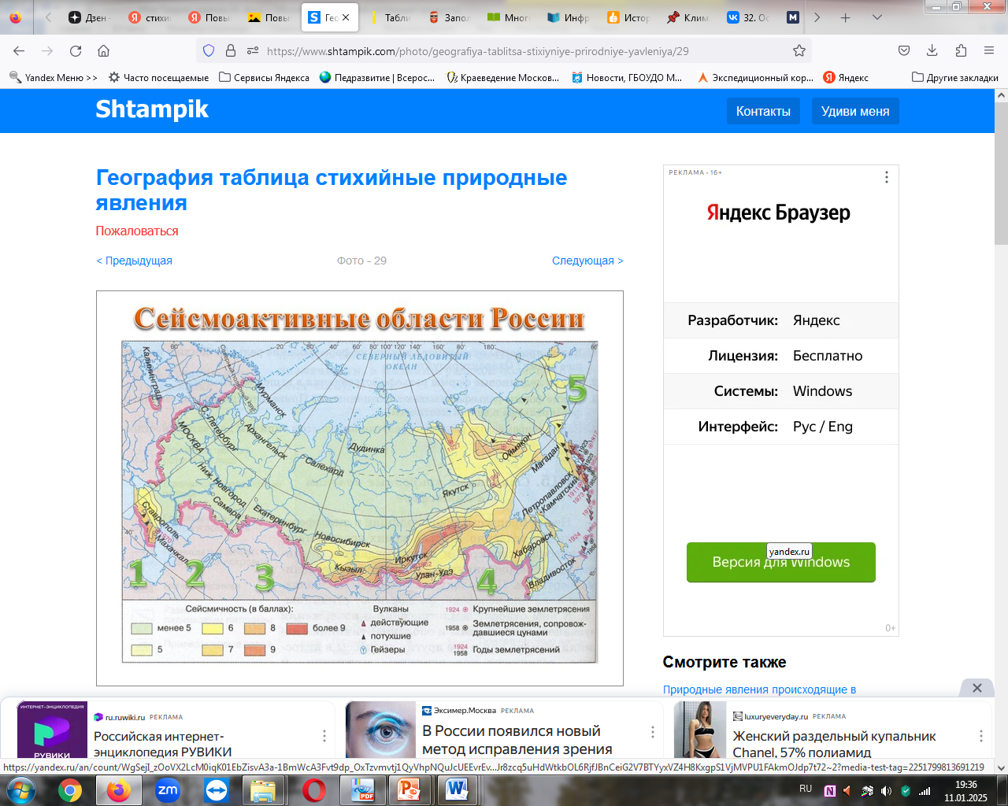The image size is (1008, 806).
Task: Click the 'Пожаловаться' link
Action: click(x=137, y=231)
